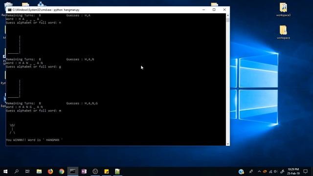
Task: Click the orange tray application icon
Action: pyautogui.click(x=265, y=172)
